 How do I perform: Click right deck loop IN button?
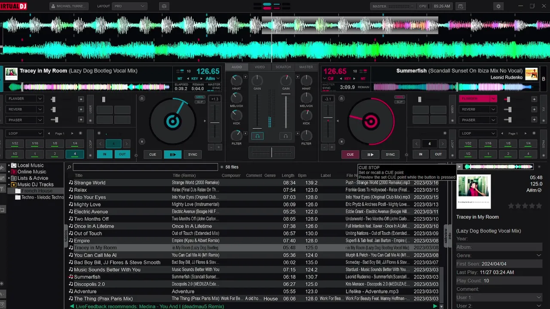pyautogui.click(x=421, y=154)
